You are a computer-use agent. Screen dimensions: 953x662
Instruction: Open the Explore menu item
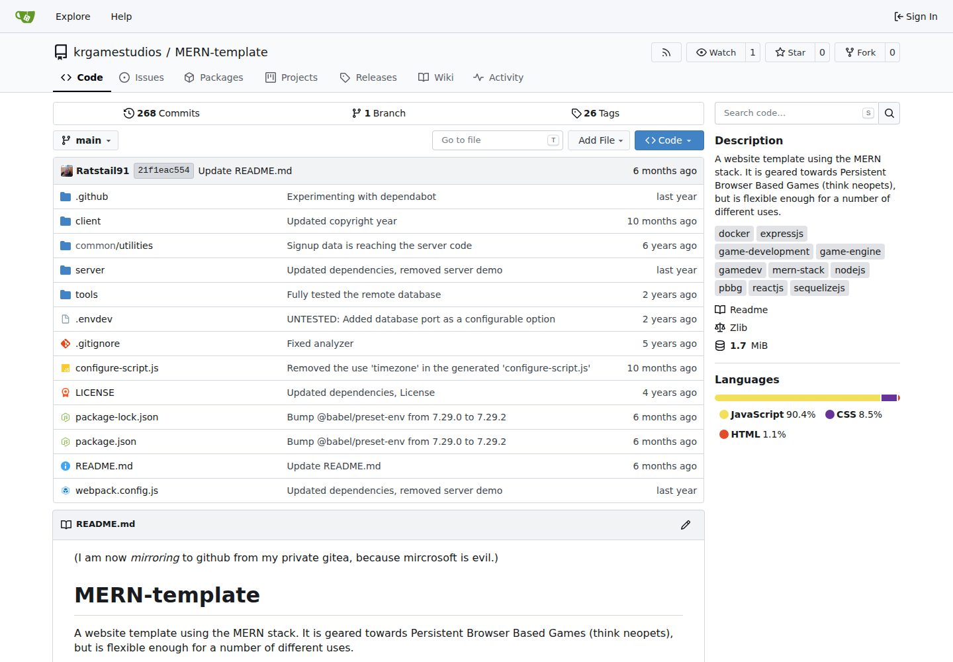[73, 17]
